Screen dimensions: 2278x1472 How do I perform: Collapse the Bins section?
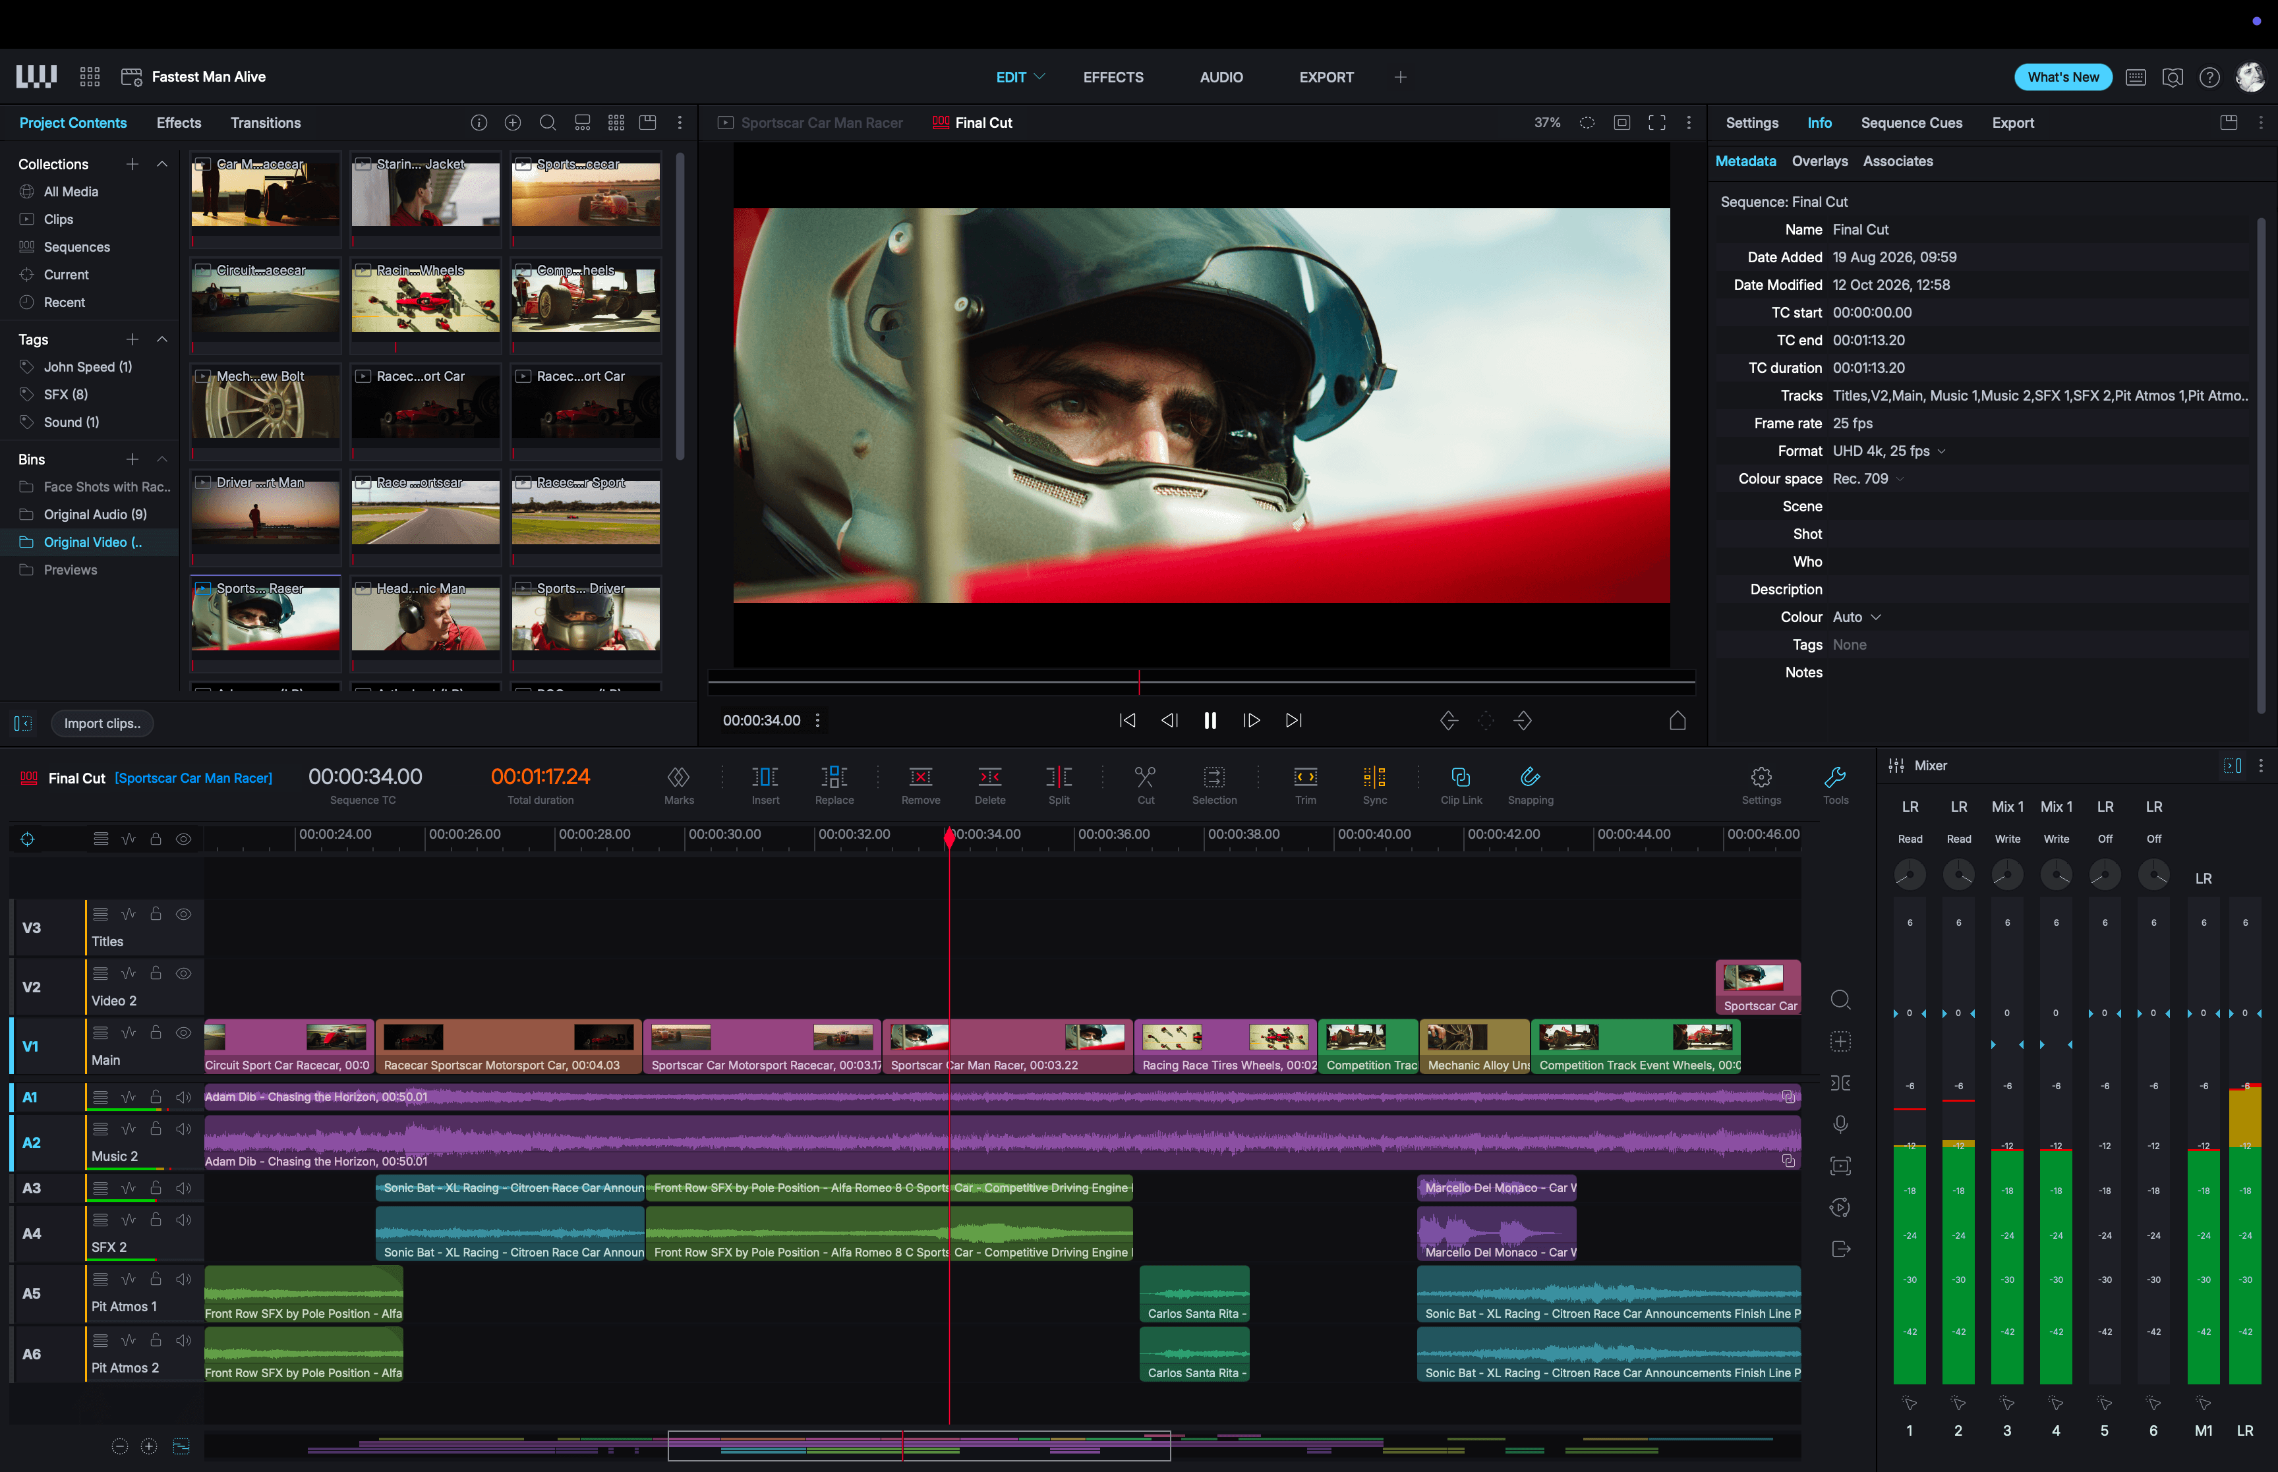161,460
